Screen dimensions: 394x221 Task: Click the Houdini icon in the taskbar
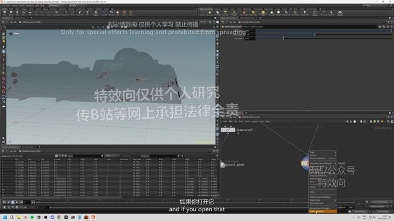click(93, 217)
